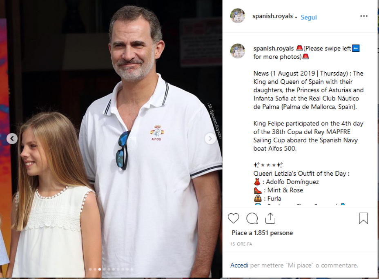This screenshot has width=379, height=279.
Task: Click the highlighted active carousel dot
Action: point(100,269)
